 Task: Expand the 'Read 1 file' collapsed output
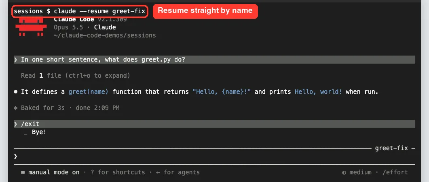(76, 75)
